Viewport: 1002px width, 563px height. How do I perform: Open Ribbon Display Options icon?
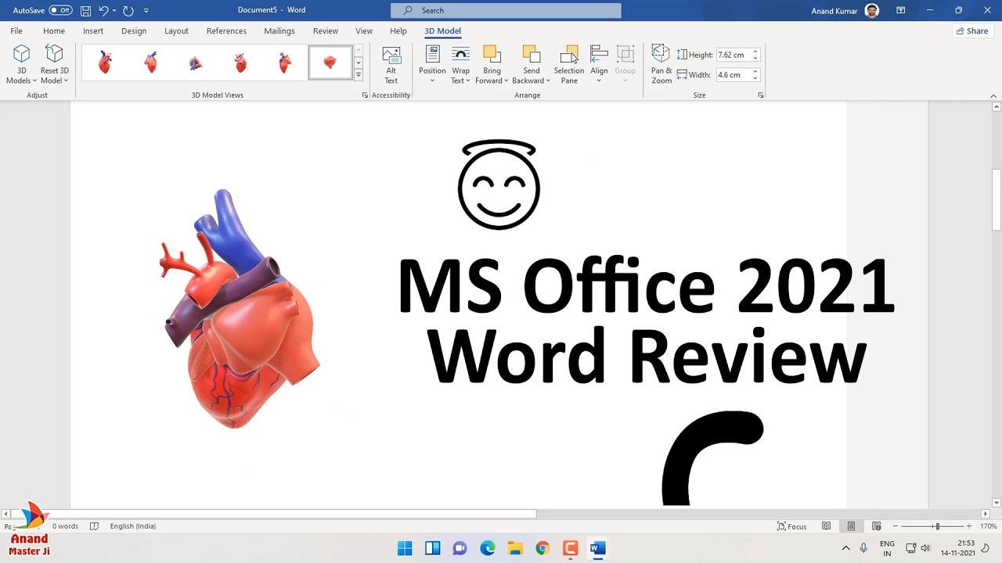(x=901, y=10)
